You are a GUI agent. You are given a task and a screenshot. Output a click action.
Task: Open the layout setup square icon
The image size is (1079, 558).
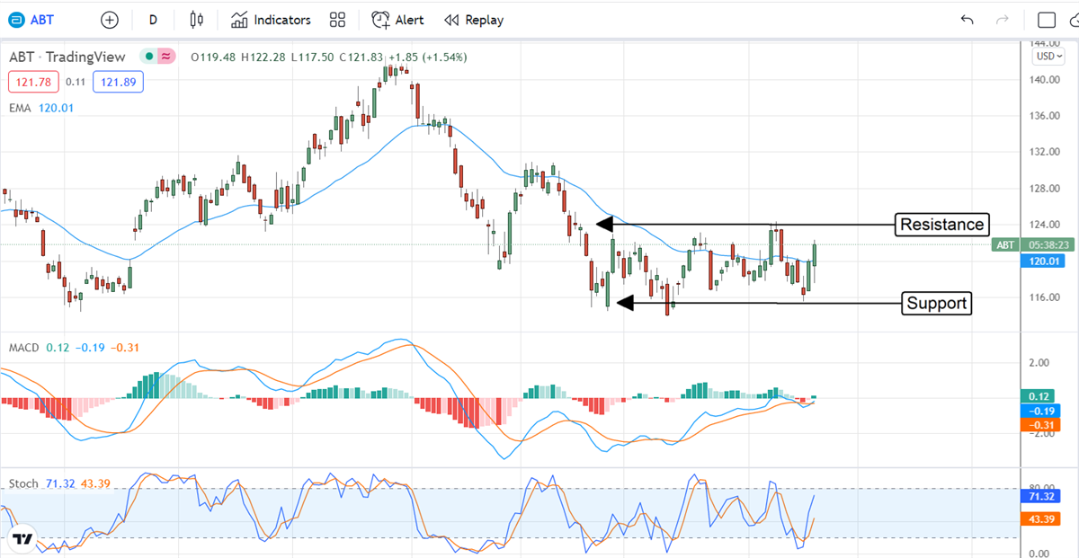pyautogui.click(x=1047, y=20)
